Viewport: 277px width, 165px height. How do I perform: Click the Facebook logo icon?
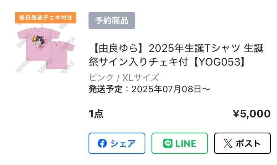(102, 143)
